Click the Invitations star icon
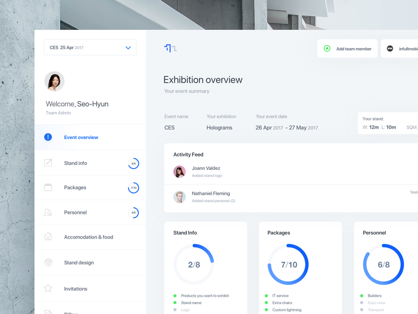Screen dimensions: 418x314 [x=48, y=288]
